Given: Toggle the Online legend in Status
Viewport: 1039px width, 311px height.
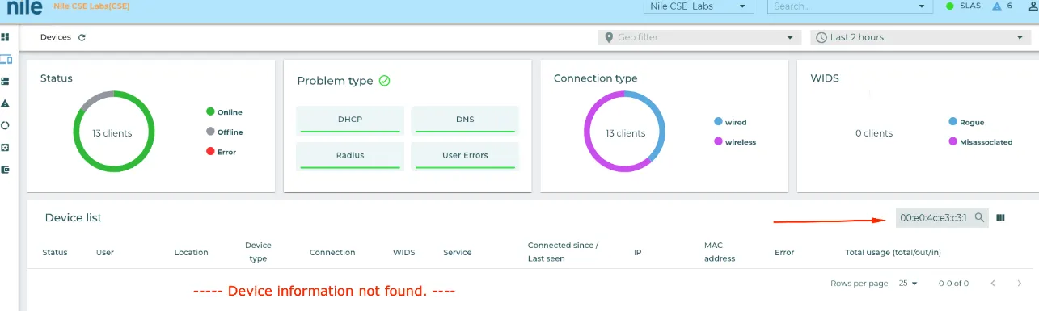Looking at the screenshot, I should [224, 112].
